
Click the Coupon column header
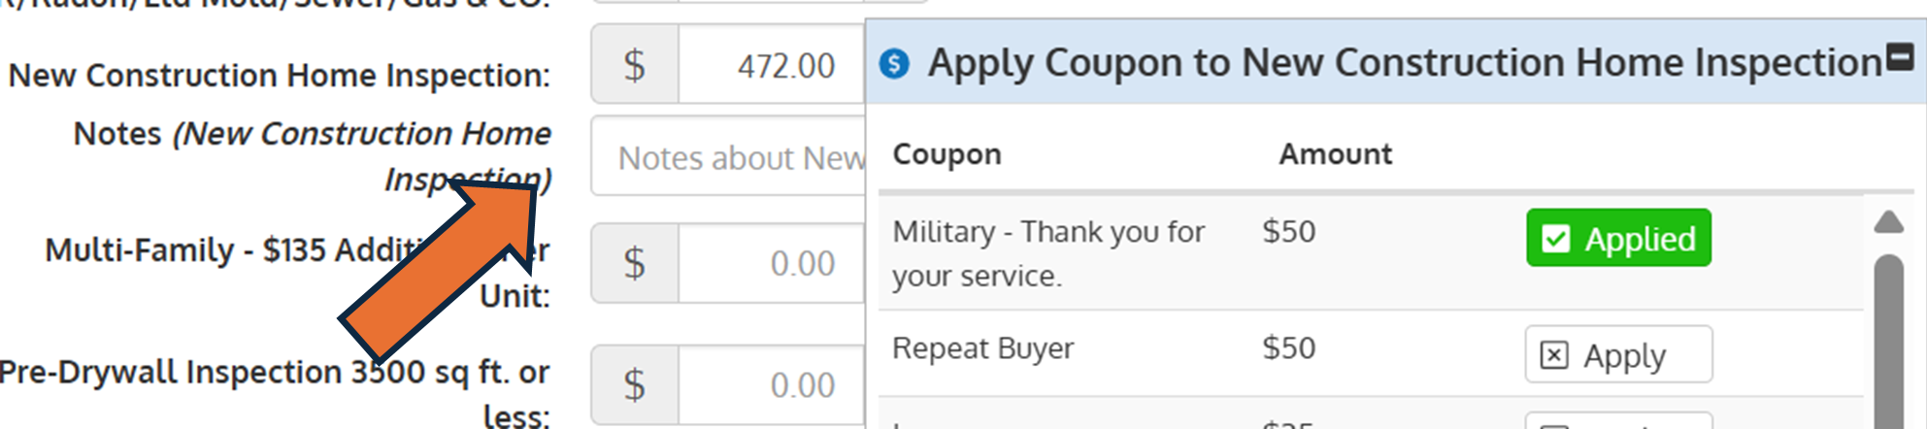[947, 154]
